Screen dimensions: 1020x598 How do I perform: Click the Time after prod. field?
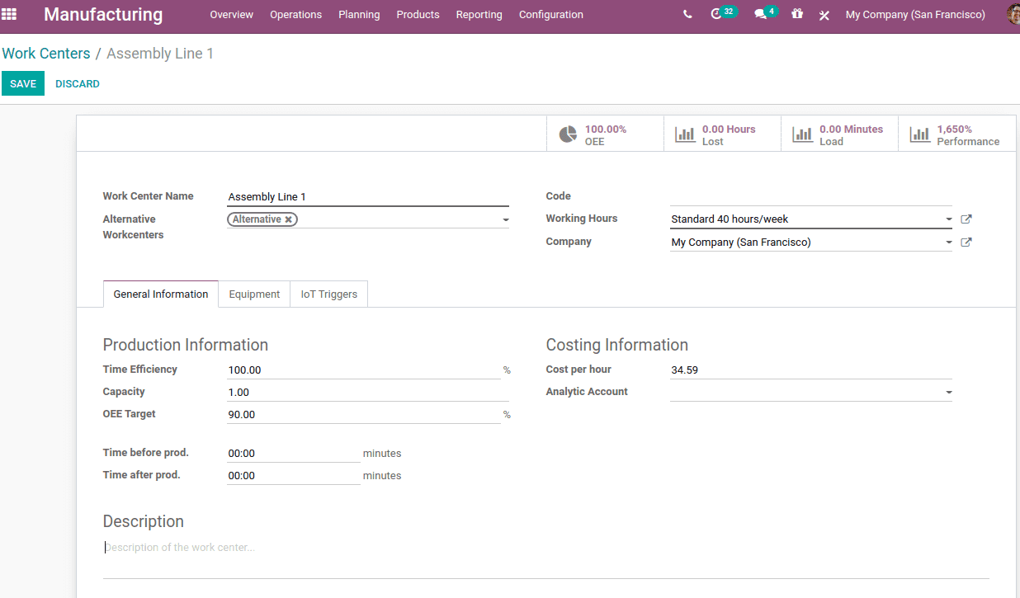coord(294,476)
